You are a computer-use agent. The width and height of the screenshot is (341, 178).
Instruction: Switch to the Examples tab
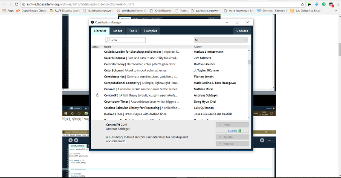point(150,31)
